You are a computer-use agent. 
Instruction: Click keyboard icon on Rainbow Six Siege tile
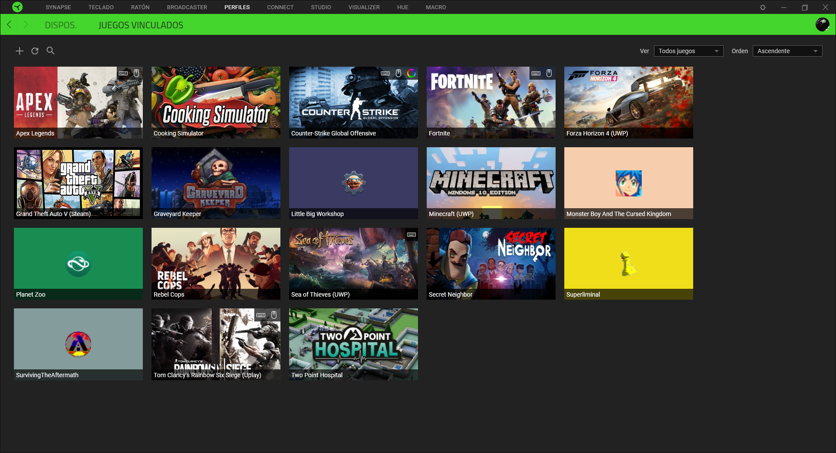pyautogui.click(x=261, y=315)
